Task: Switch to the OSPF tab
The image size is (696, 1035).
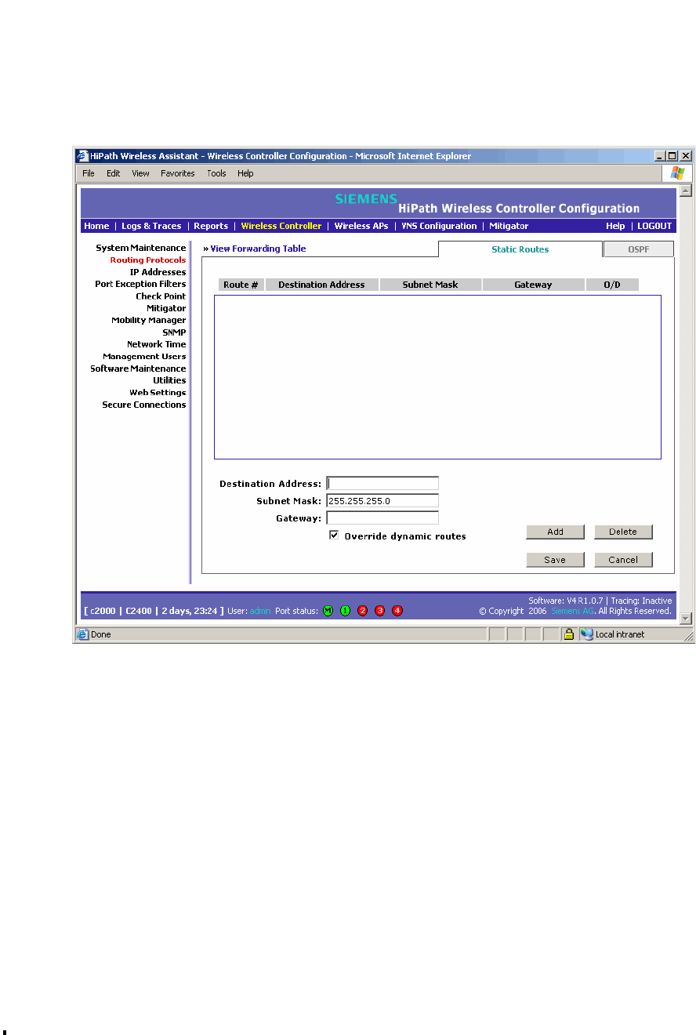Action: [x=639, y=249]
